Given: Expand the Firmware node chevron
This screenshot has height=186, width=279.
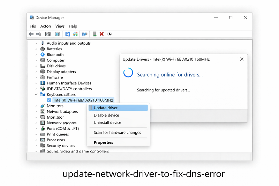Looking at the screenshot, I should click(36, 77).
